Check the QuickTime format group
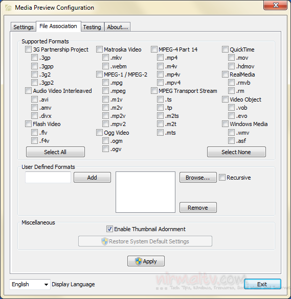 [x=225, y=49]
